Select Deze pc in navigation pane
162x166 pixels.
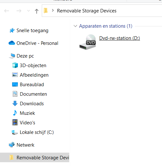point(25,56)
